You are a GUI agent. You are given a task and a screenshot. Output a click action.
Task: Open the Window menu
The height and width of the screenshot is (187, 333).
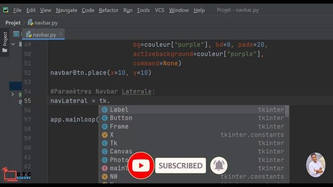click(x=179, y=10)
